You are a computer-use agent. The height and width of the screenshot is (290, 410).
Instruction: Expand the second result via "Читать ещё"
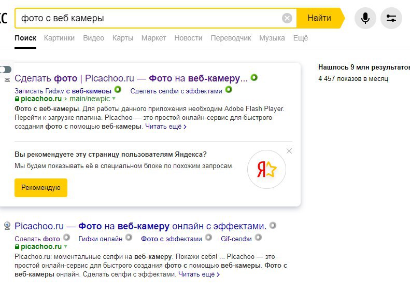(199, 274)
